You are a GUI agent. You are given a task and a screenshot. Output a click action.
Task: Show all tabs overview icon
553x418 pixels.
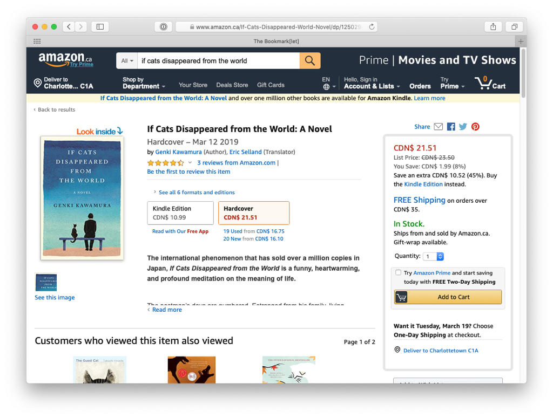click(x=515, y=27)
